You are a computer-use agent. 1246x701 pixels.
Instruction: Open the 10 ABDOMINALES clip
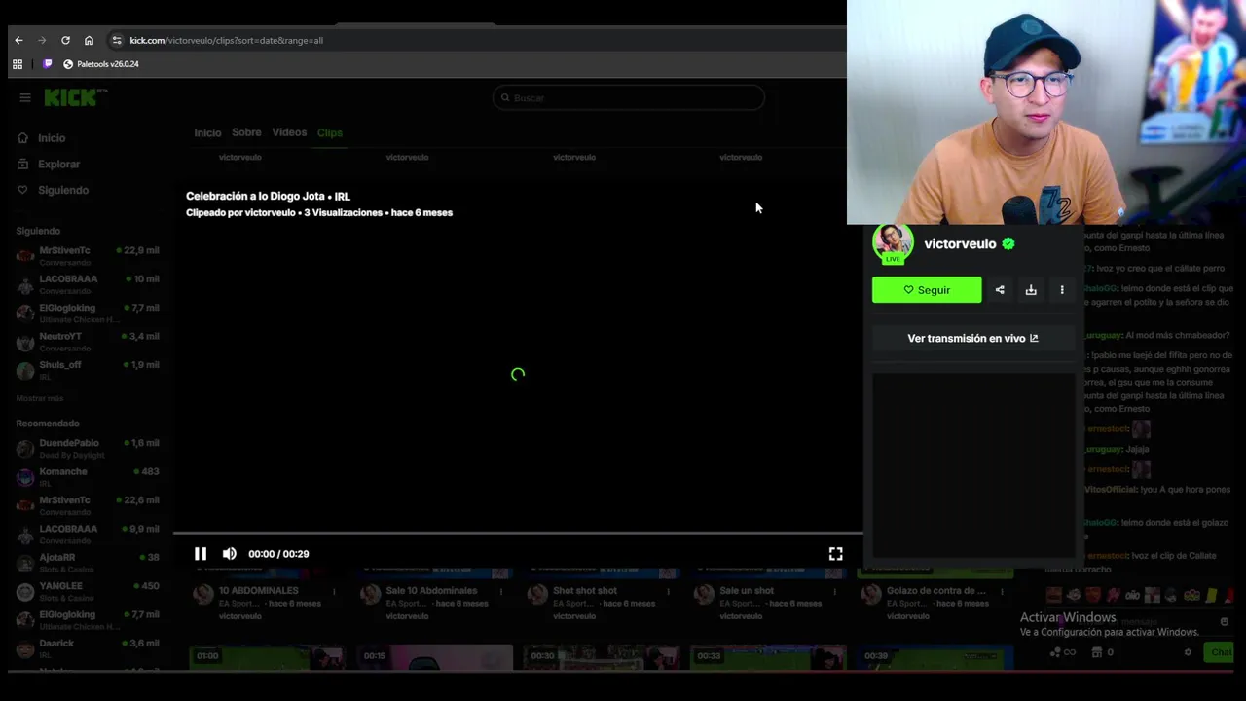(x=258, y=591)
